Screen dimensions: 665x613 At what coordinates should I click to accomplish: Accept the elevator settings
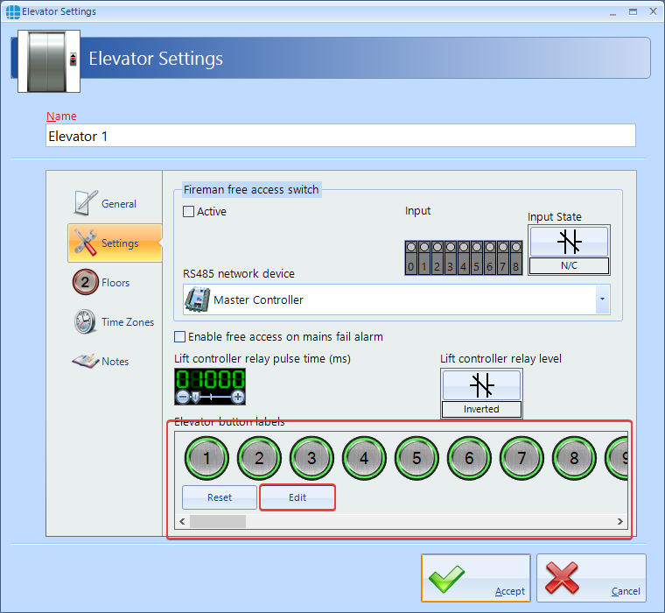tap(476, 578)
